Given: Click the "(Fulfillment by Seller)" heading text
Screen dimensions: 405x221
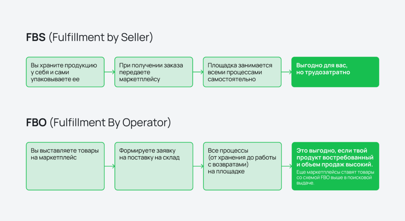Looking at the screenshot, I should click(x=100, y=38).
